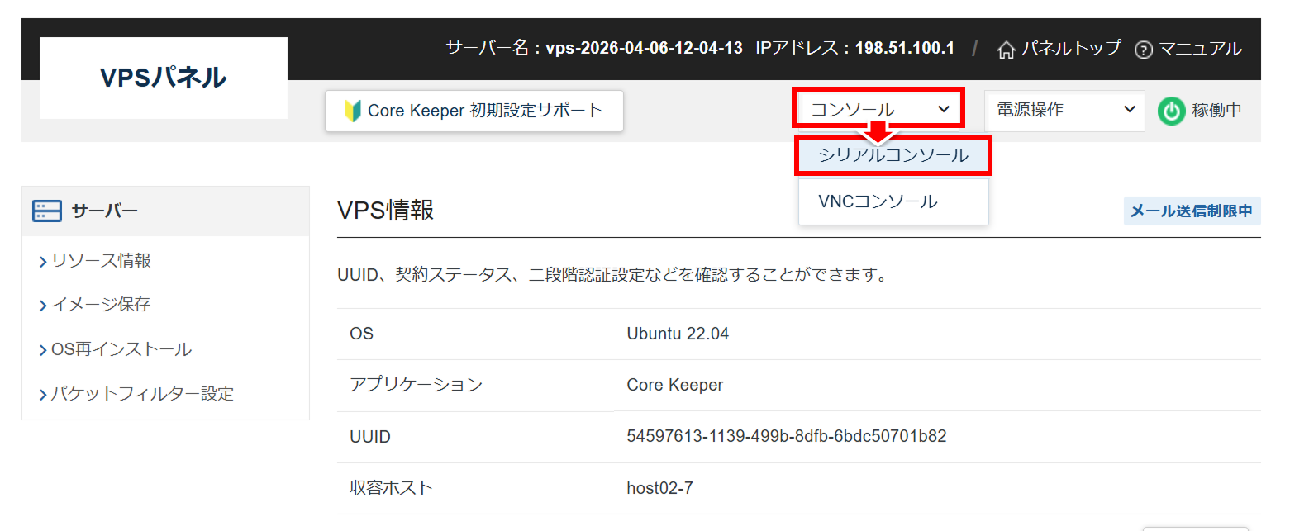This screenshot has height=531, width=1290.
Task: Click the chevron beside イメージ保存
Action: tap(43, 306)
